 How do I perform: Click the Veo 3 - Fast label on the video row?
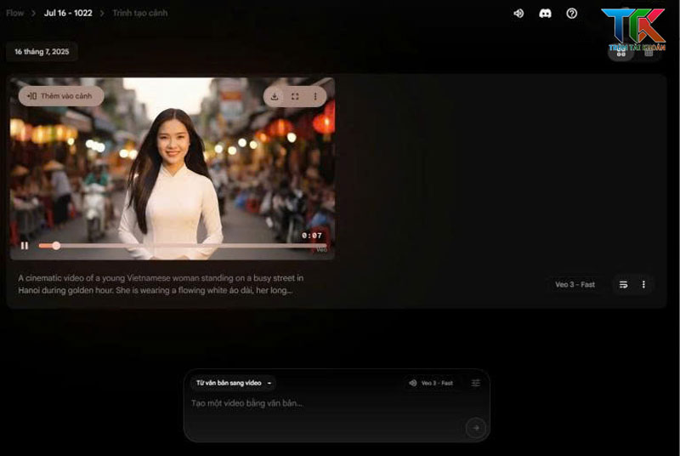click(x=575, y=284)
